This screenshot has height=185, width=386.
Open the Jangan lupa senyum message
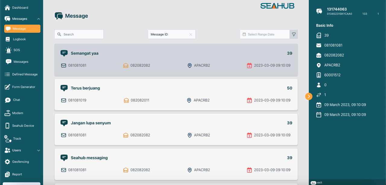click(x=176, y=129)
